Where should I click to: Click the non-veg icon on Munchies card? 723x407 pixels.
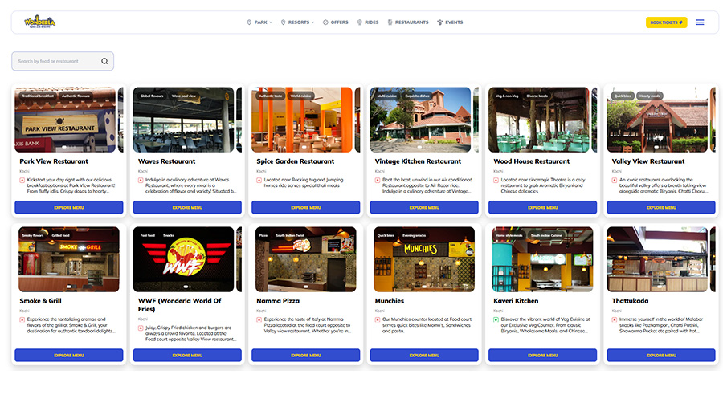pyautogui.click(x=378, y=319)
